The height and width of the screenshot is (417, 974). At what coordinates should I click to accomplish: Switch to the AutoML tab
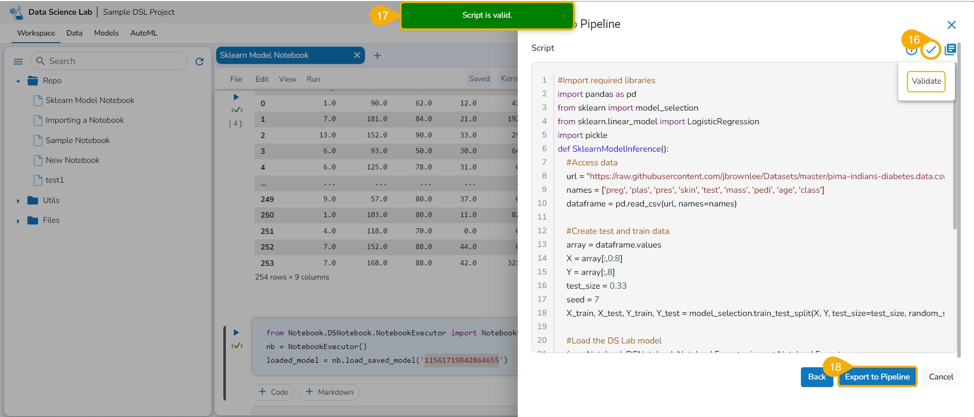tap(144, 33)
